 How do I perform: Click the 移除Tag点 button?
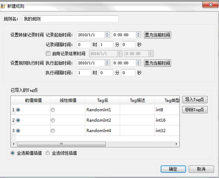[x=195, y=110]
